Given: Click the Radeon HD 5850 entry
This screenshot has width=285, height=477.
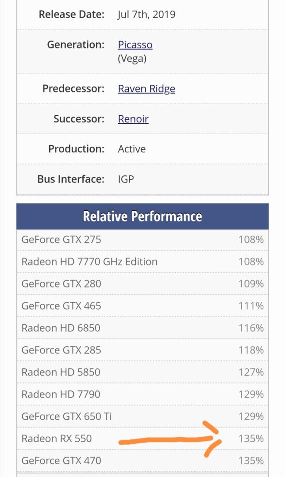Looking at the screenshot, I should [61, 372].
